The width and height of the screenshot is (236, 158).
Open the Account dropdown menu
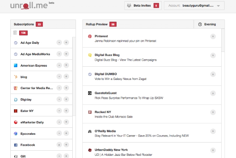pos(194,6)
